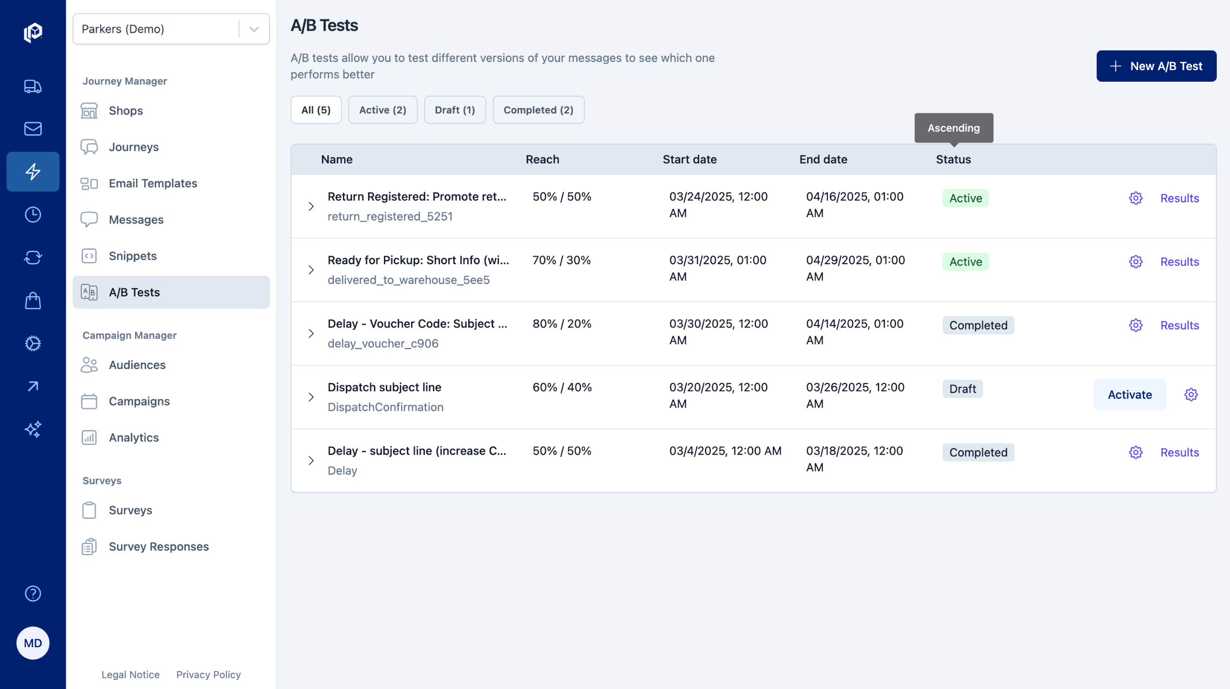The width and height of the screenshot is (1230, 689).
Task: Open the Parkers (Demo) shop dropdown
Action: (171, 29)
